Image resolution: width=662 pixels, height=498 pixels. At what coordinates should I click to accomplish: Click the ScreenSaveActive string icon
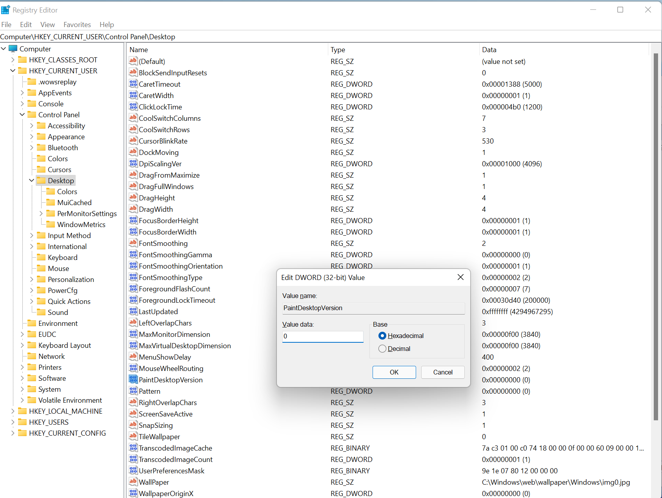[x=133, y=413]
